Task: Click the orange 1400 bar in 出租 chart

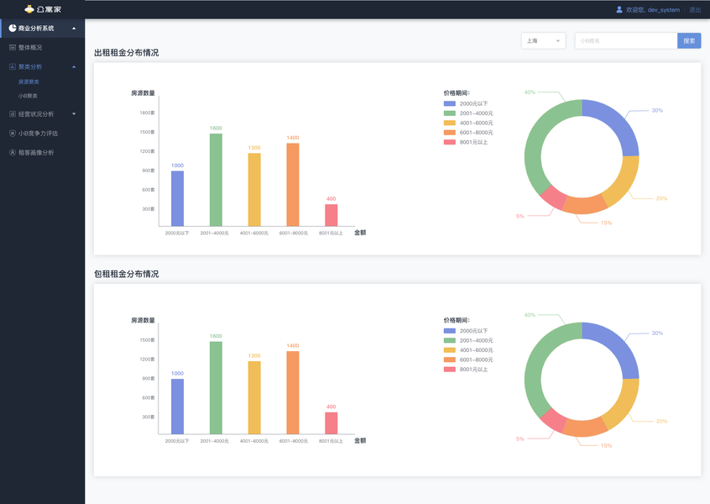Action: (x=293, y=185)
